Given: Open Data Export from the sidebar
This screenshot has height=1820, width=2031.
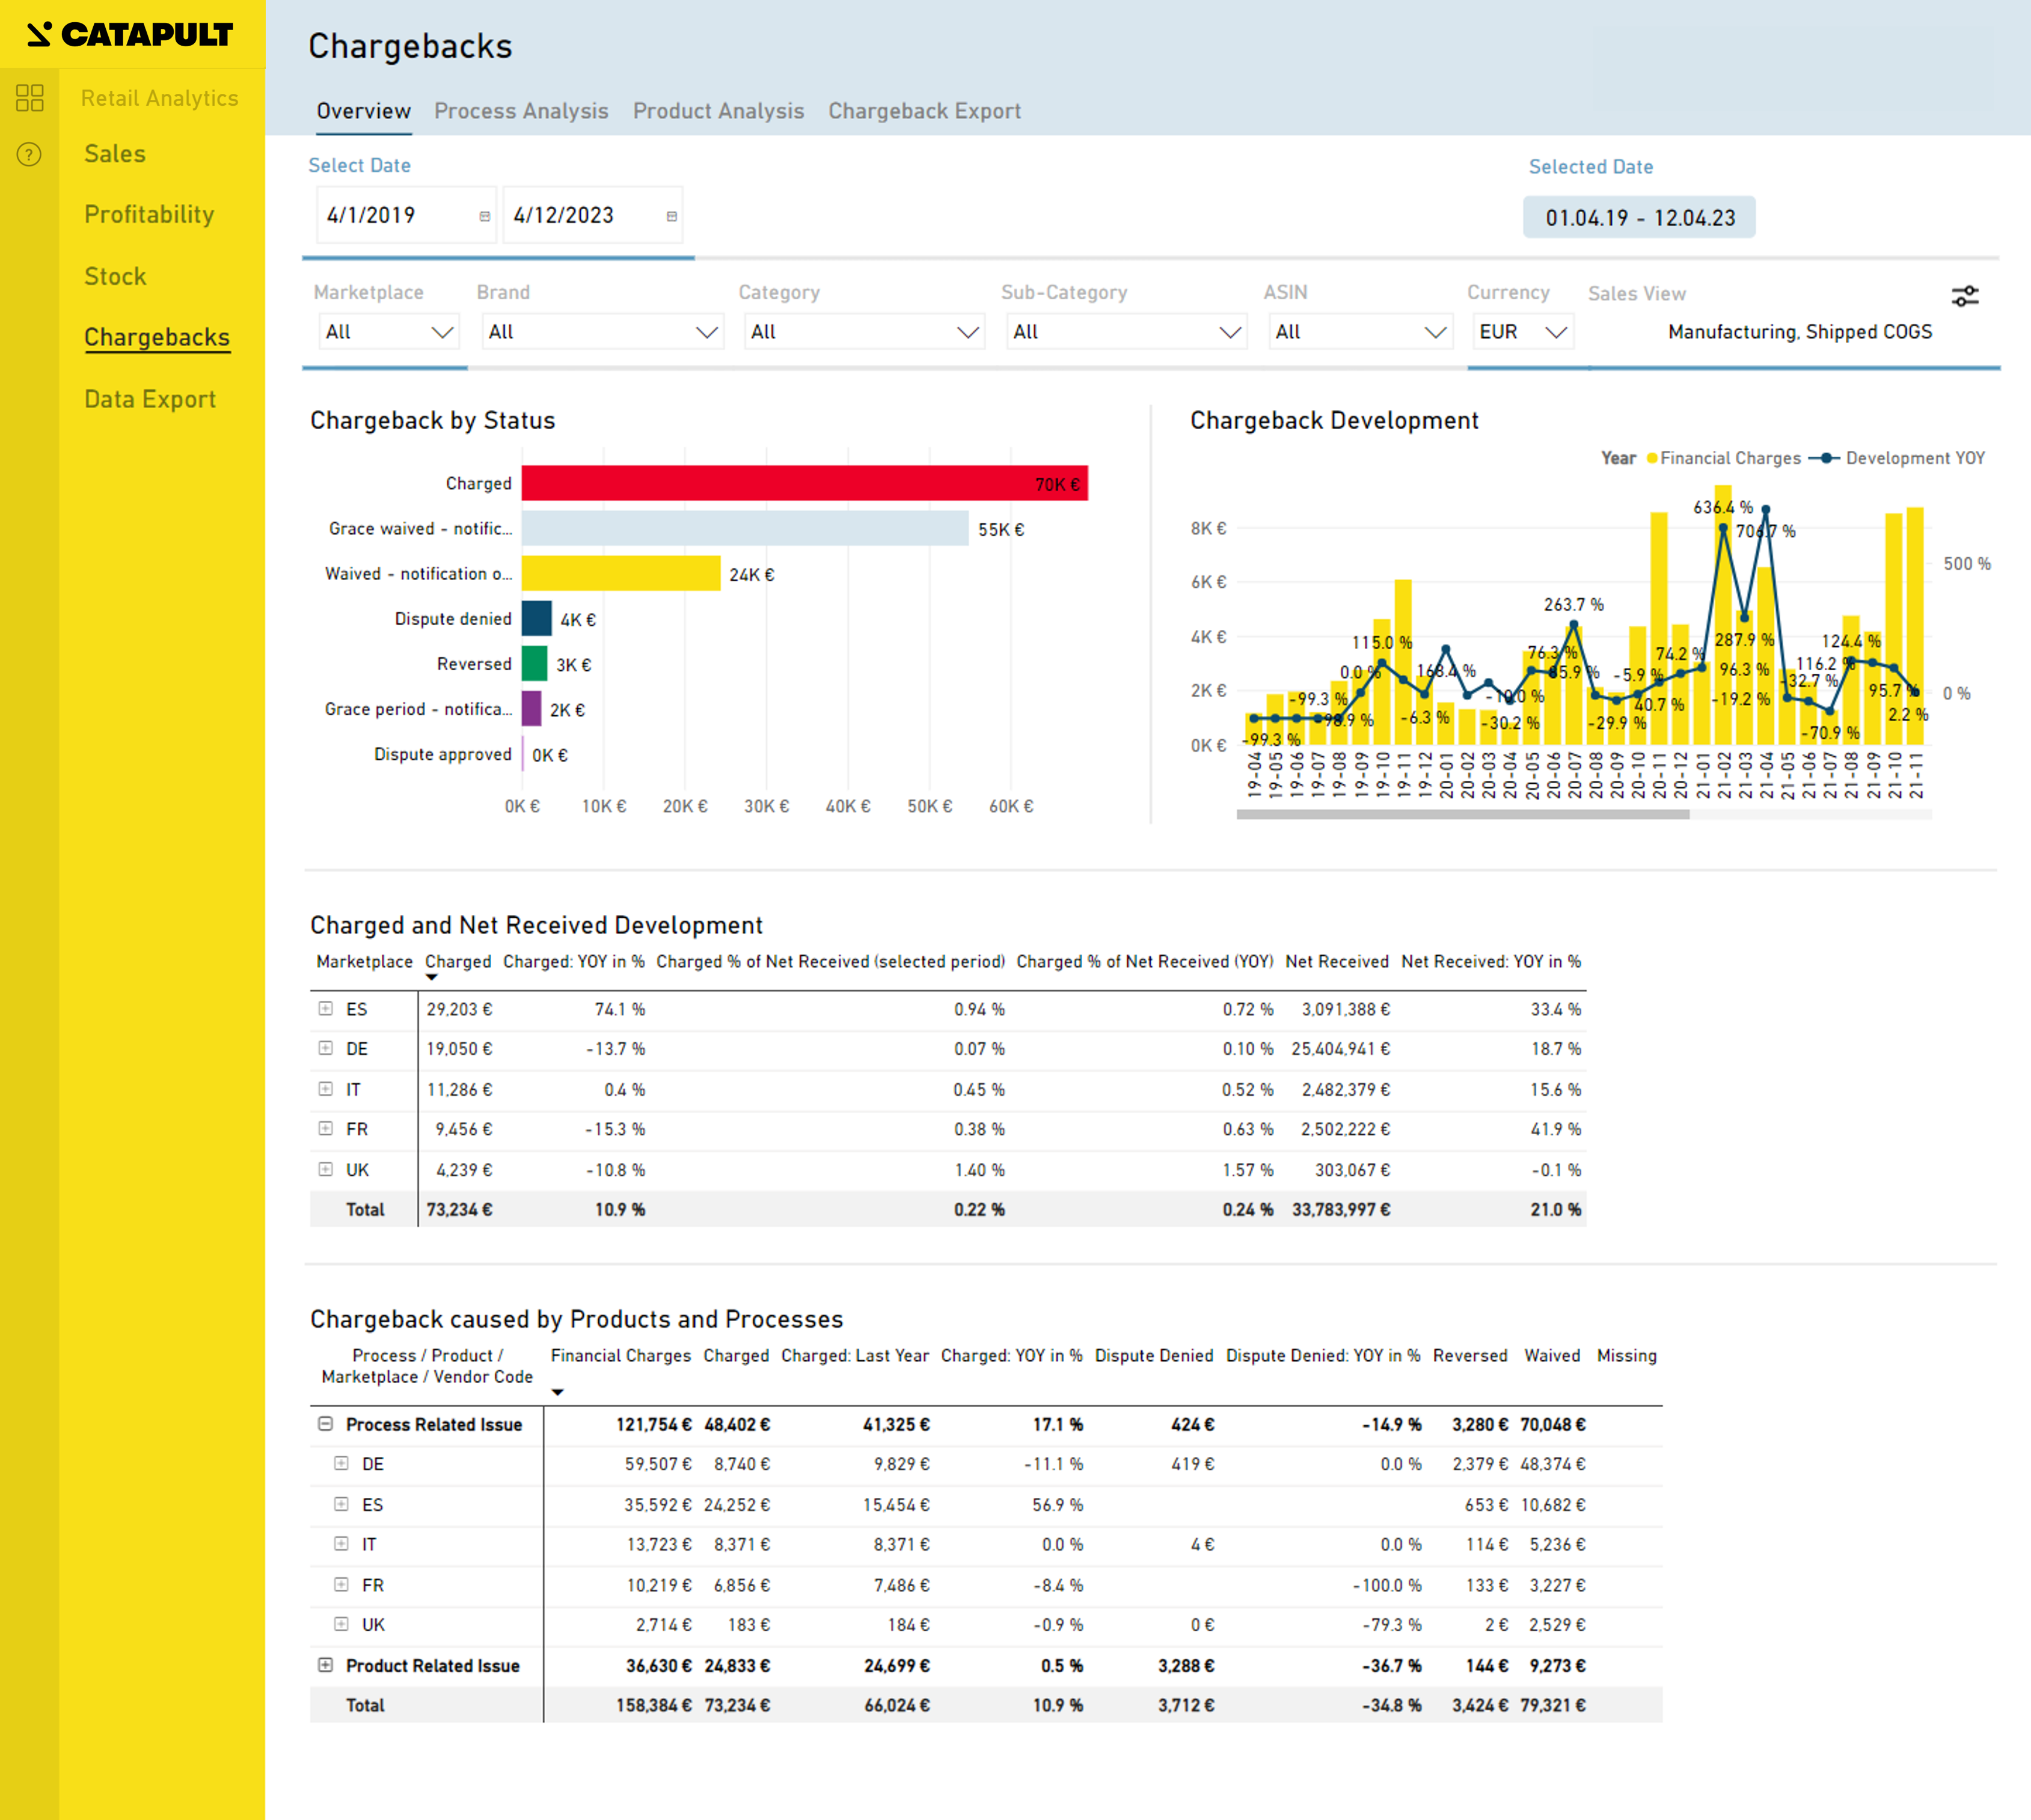Looking at the screenshot, I should pyautogui.click(x=150, y=399).
